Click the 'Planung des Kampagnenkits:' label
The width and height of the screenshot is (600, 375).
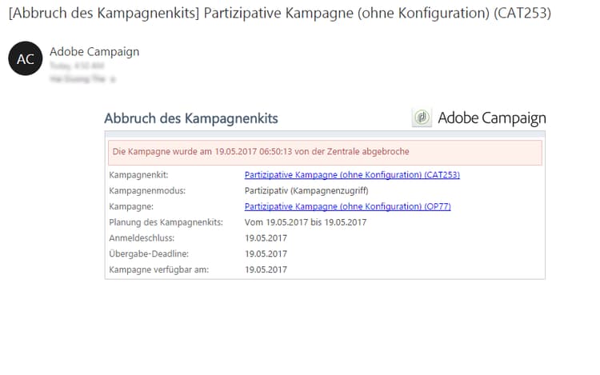pyautogui.click(x=166, y=222)
